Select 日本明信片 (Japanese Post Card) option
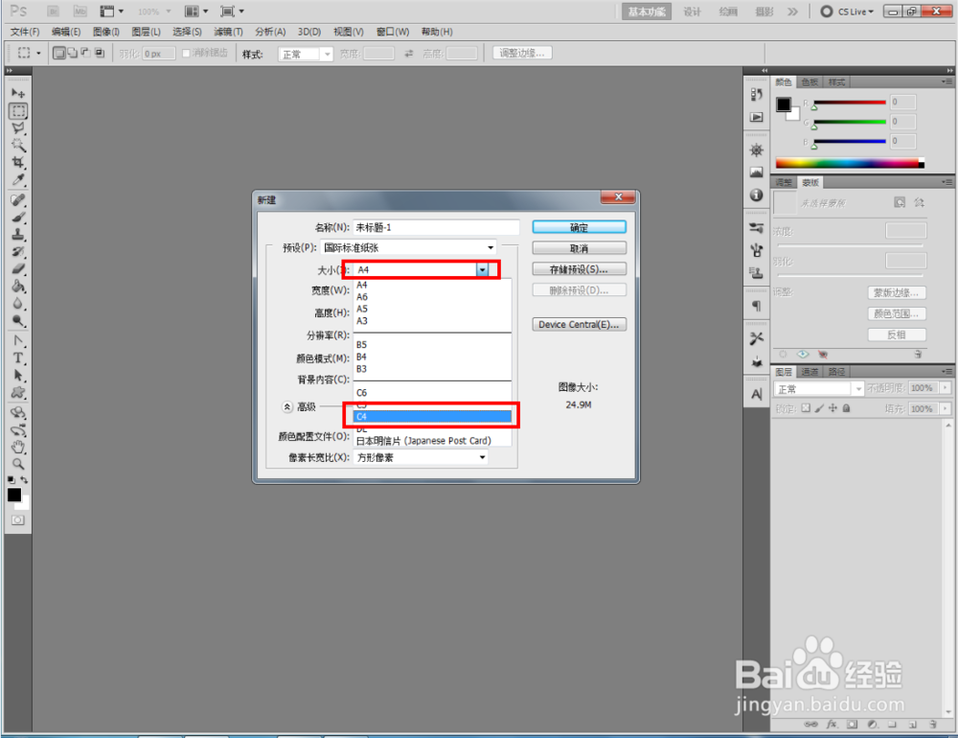Viewport: 958px width, 738px height. (x=432, y=440)
